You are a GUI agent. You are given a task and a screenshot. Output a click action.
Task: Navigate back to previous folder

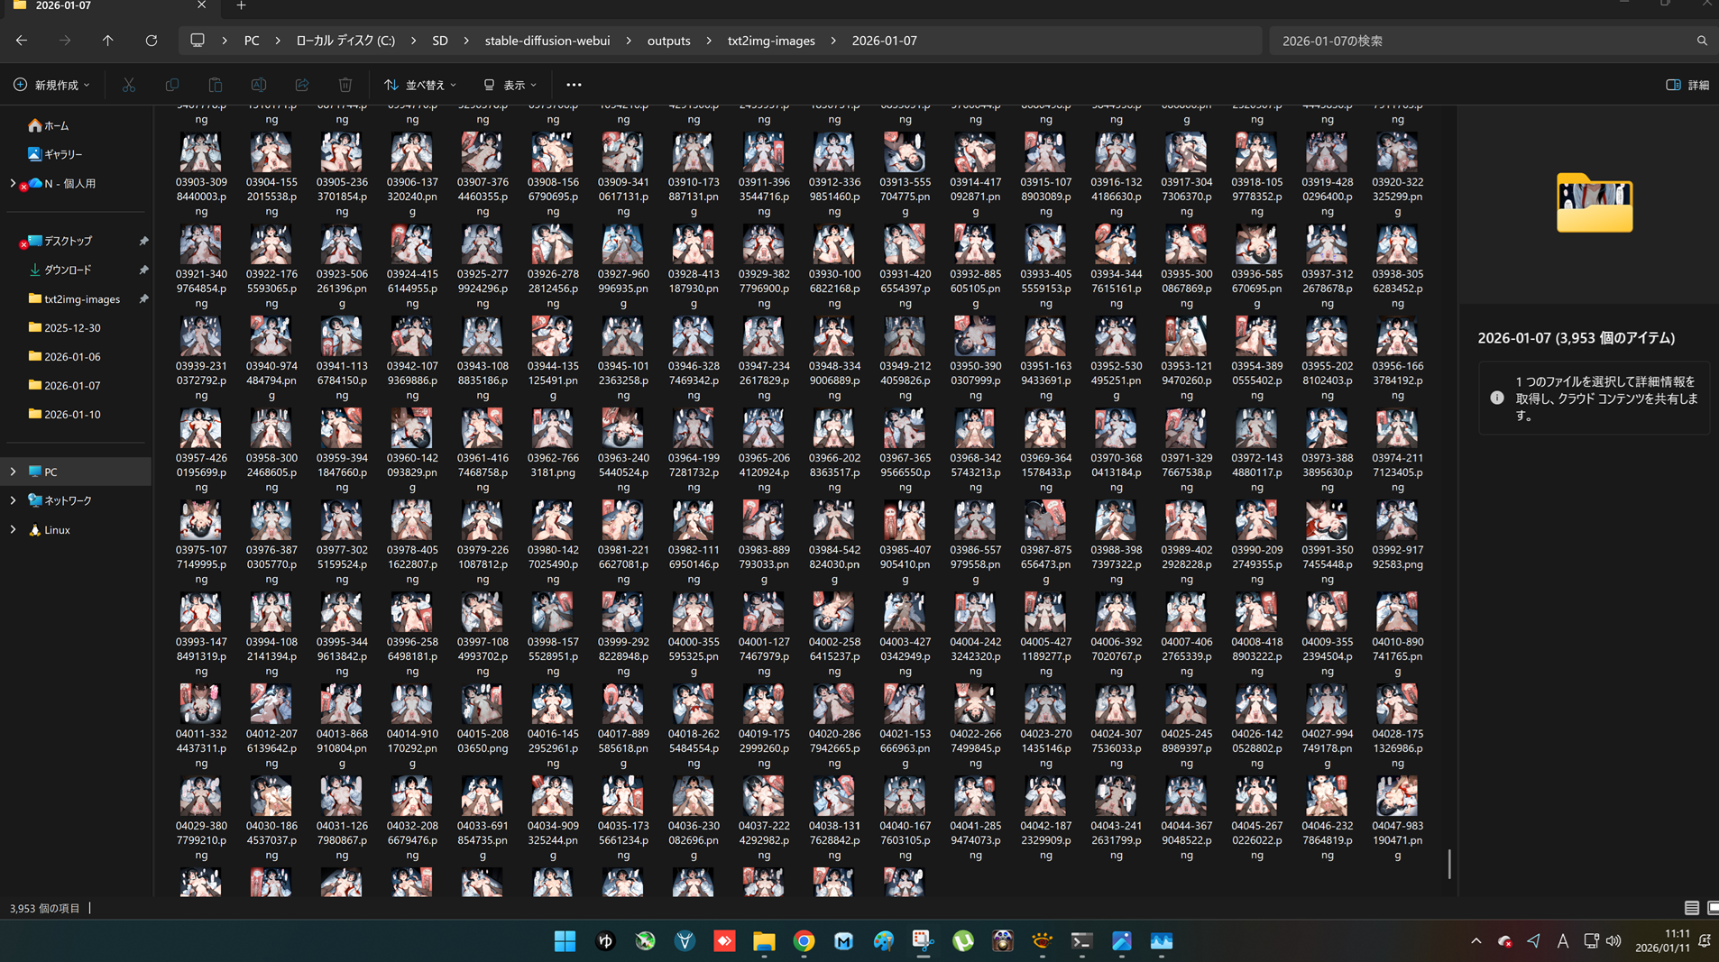point(22,41)
